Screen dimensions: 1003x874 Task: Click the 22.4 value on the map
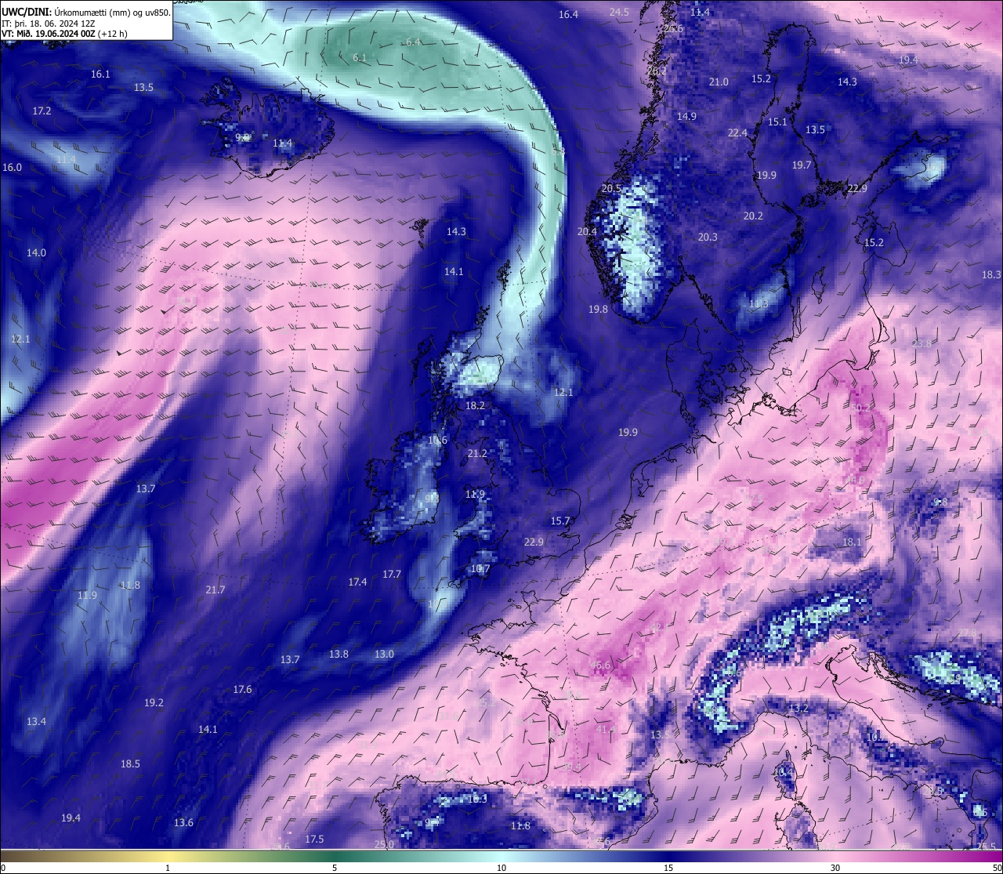pos(737,133)
